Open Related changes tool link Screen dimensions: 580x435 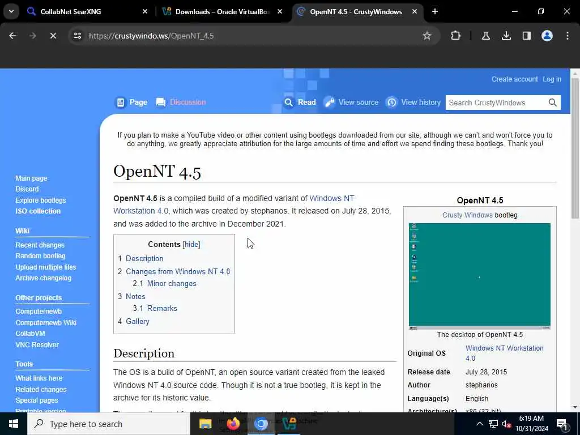pyautogui.click(x=41, y=390)
